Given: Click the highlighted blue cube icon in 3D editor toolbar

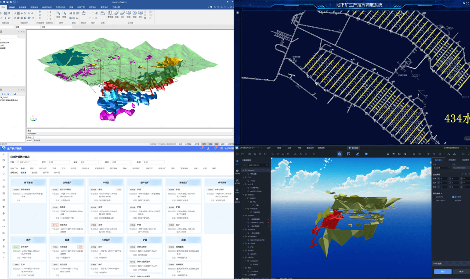Looking at the screenshot, I should pos(339,154).
